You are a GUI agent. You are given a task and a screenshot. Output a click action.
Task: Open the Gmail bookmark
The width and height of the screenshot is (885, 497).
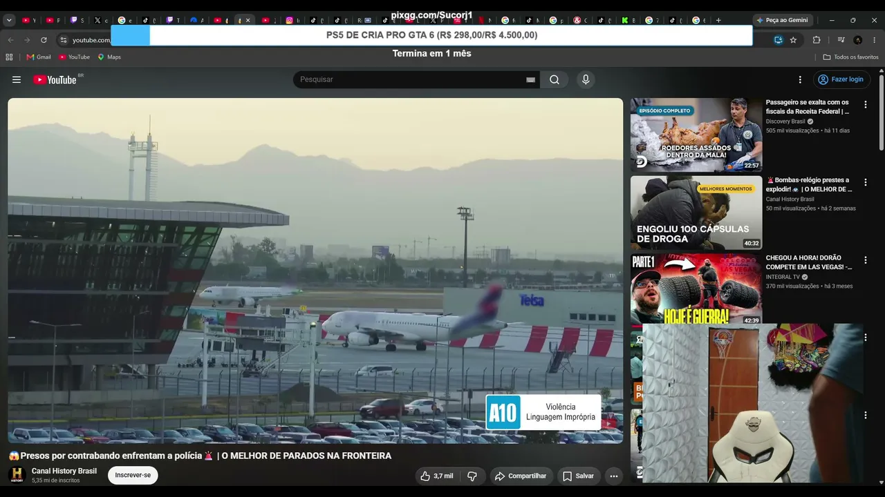pos(39,57)
